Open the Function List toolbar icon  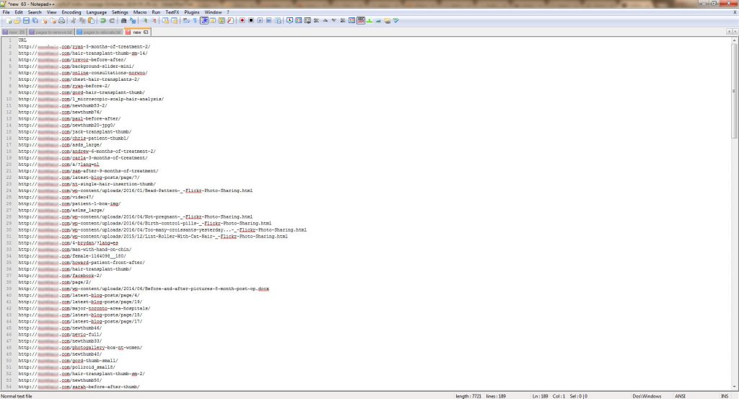230,21
